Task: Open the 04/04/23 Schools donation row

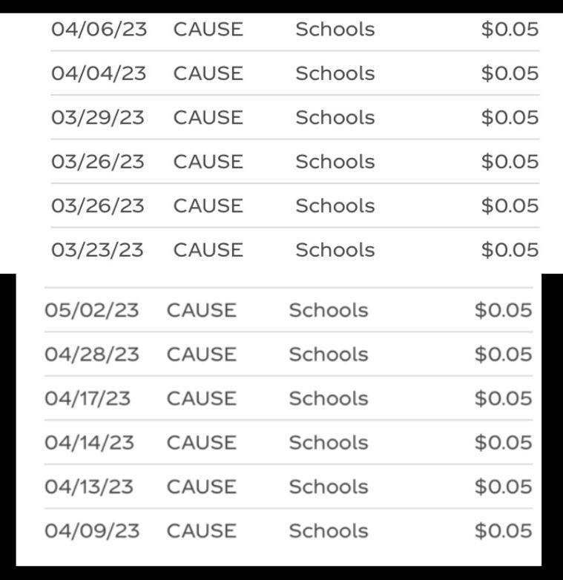Action: [x=335, y=73]
